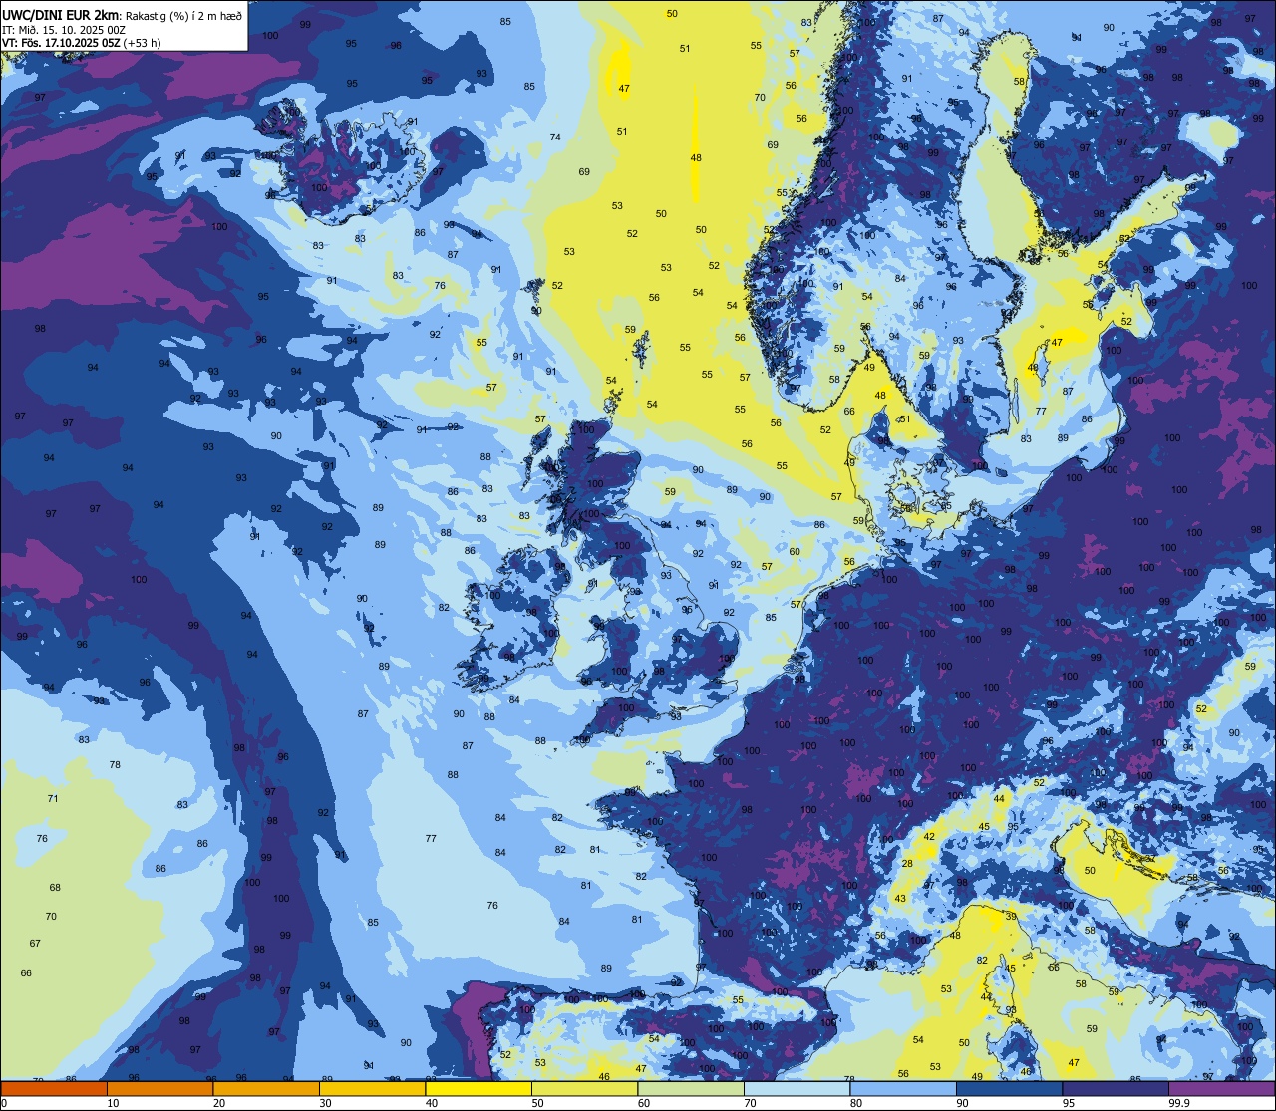This screenshot has width=1276, height=1111.
Task: Click the 0–10 dark orange legend swatch
Action: click(54, 1089)
